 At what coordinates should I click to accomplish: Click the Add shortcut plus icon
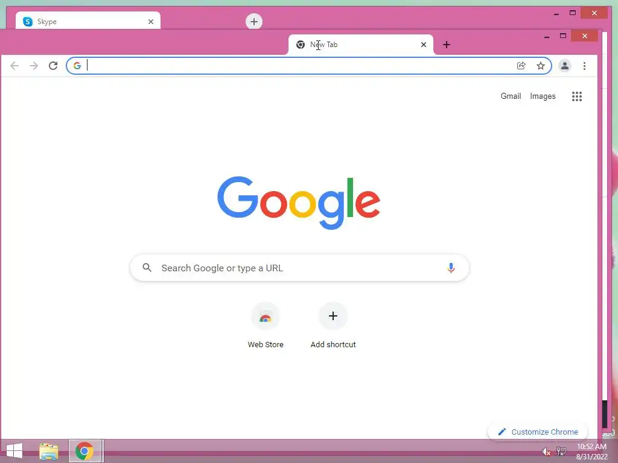(333, 316)
